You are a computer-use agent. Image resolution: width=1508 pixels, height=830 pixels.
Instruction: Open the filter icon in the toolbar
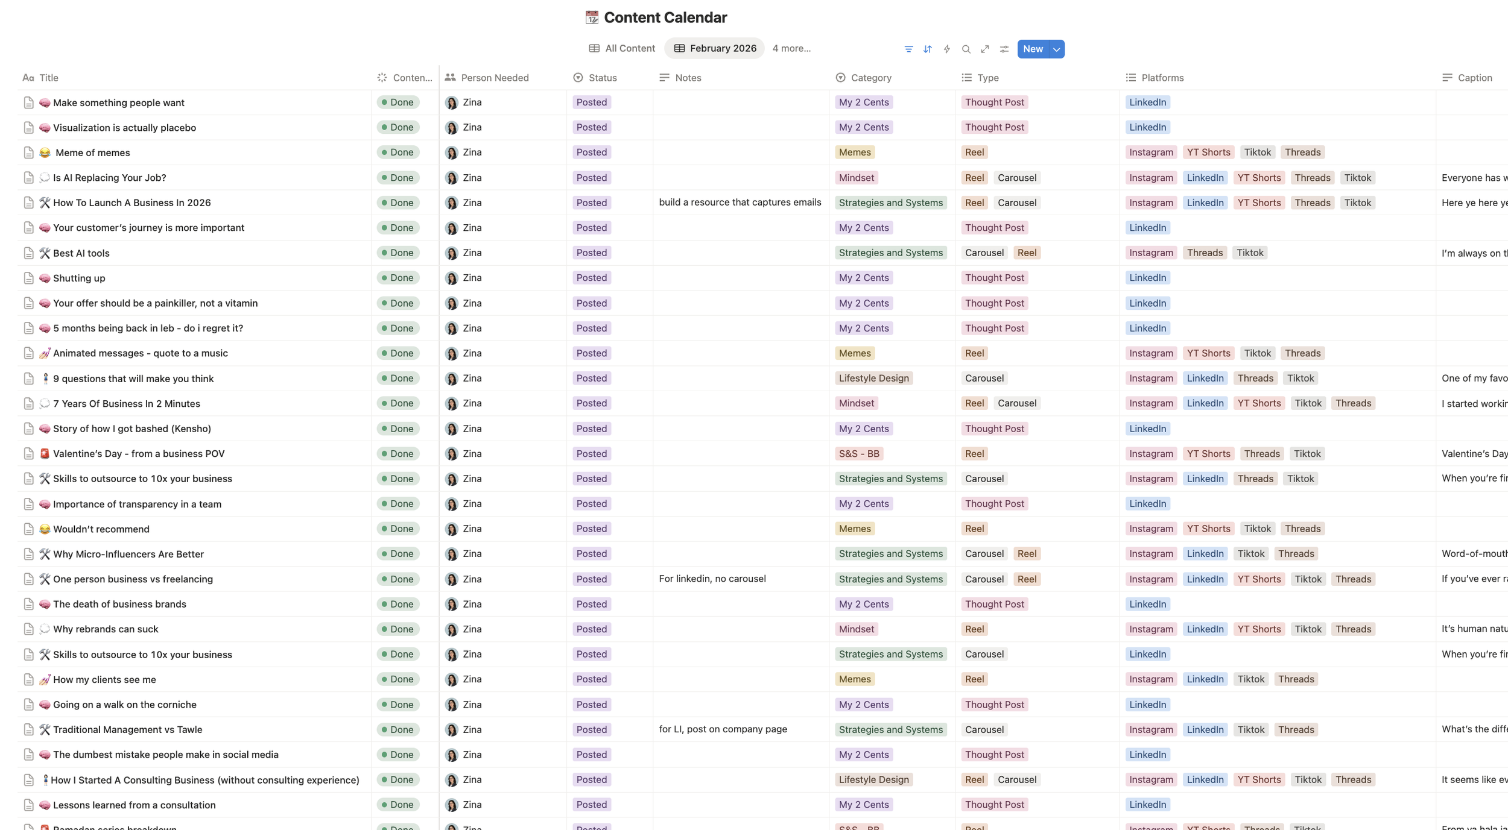pyautogui.click(x=908, y=49)
